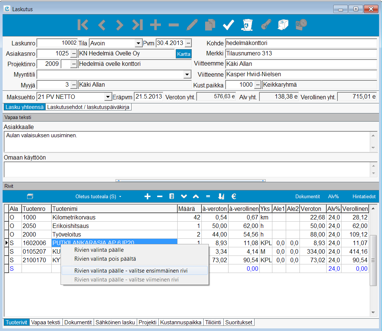Jump to last invoice record
This screenshot has width=382, height=331.
[137, 25]
